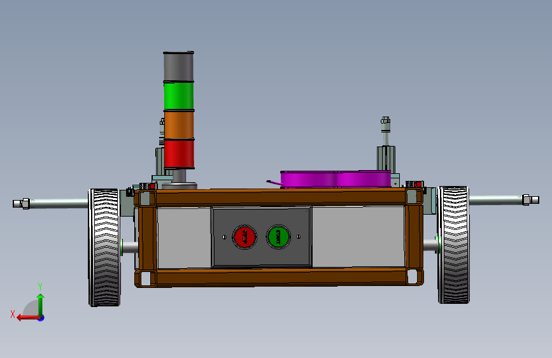Click the green Y axis of triad

click(41, 304)
